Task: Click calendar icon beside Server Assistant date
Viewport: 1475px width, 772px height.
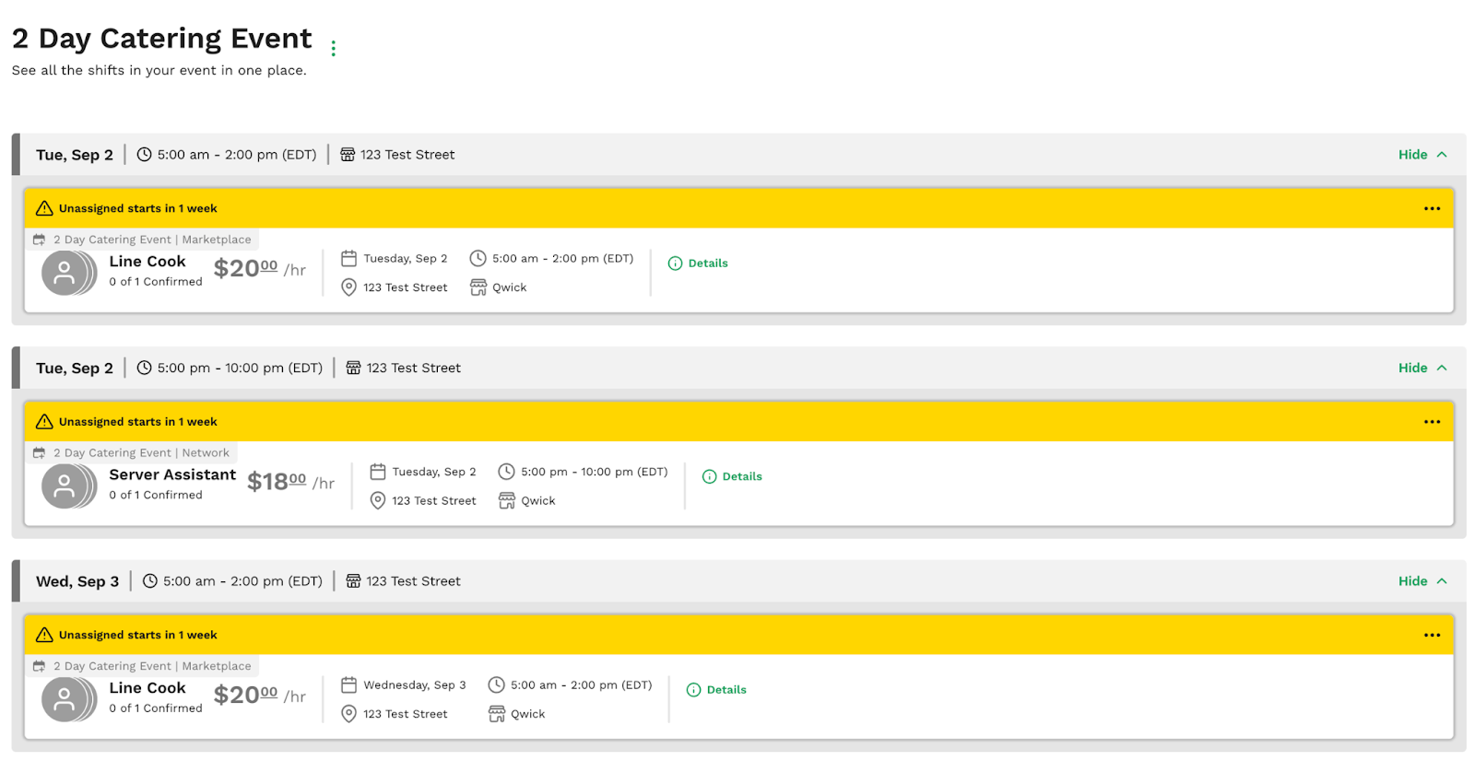Action: pyautogui.click(x=378, y=472)
